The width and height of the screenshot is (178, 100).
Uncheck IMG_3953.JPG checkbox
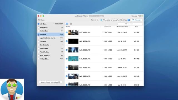point(67,59)
